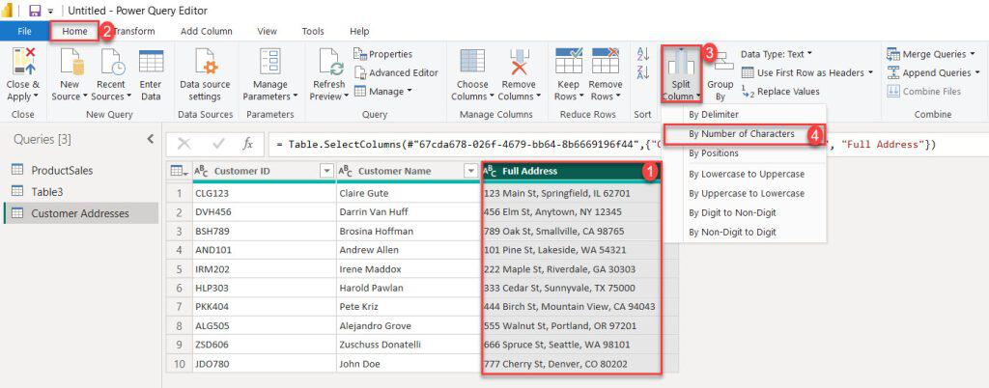The width and height of the screenshot is (989, 388).
Task: Open the Manage query dropdown
Action: coord(382,92)
